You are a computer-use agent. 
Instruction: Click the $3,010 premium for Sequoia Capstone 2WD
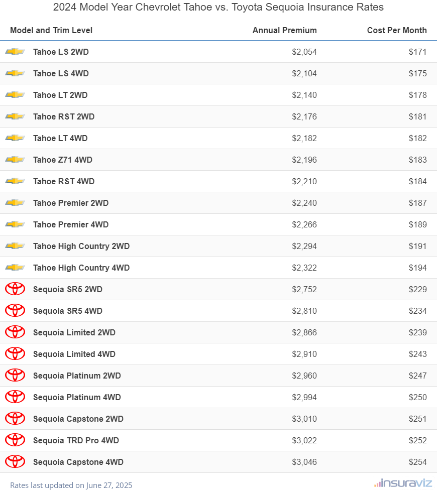point(304,419)
